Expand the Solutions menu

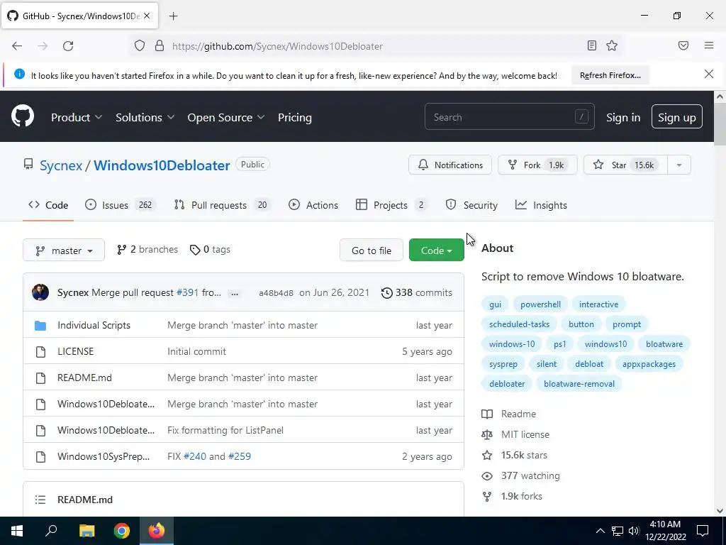point(145,117)
